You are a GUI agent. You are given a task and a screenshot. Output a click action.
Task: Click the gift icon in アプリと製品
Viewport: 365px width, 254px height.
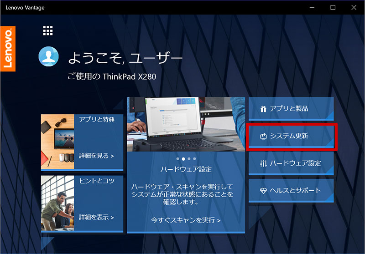(x=263, y=109)
